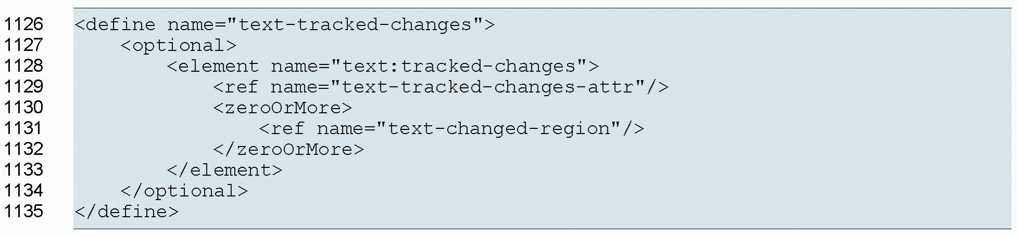This screenshot has height=237, width=1019.
Task: Click the element name="text:tracked-changes" tag
Action: [383, 67]
